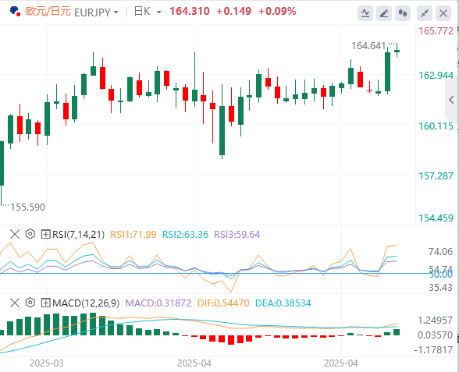459x372 pixels.
Task: Open RSI indicator settings
Action: (30, 234)
